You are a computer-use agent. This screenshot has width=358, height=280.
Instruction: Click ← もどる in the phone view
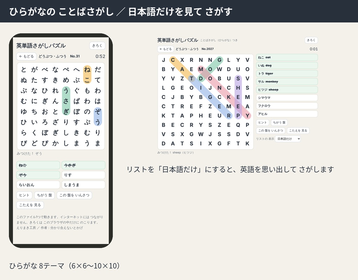tap(27, 56)
